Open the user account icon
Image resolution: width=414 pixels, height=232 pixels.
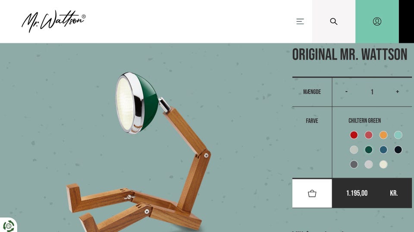(x=377, y=22)
